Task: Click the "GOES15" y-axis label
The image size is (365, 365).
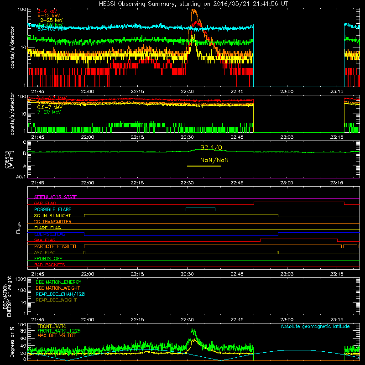Action: (x=7, y=160)
